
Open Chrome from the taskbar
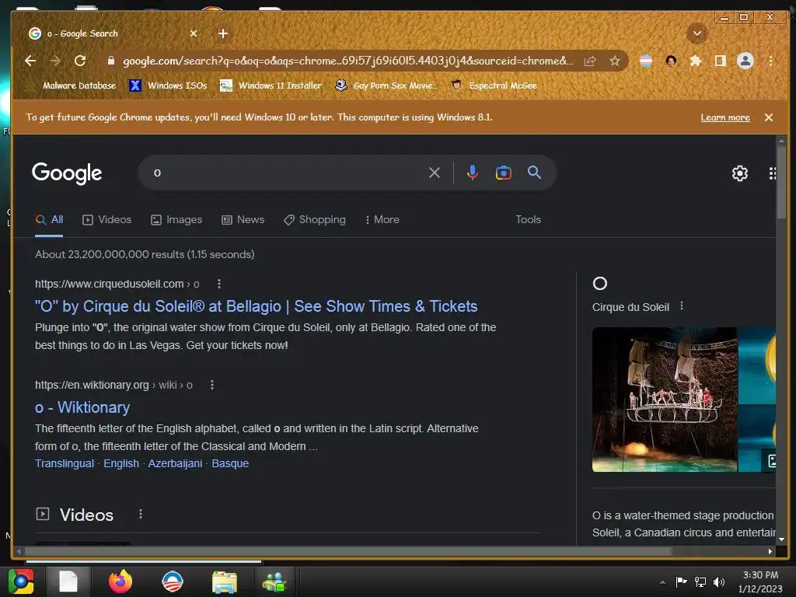coord(21,581)
